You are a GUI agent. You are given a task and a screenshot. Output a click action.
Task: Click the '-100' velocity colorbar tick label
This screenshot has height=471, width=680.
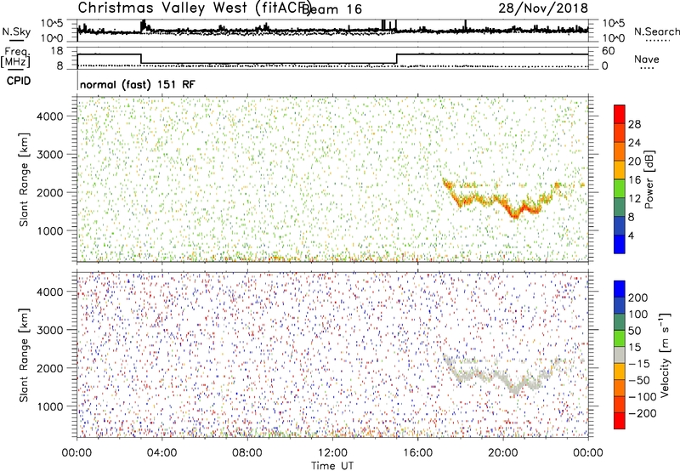(x=642, y=396)
